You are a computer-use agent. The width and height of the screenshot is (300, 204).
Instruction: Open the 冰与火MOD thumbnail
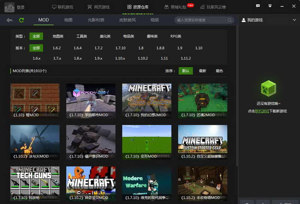(x=35, y=142)
